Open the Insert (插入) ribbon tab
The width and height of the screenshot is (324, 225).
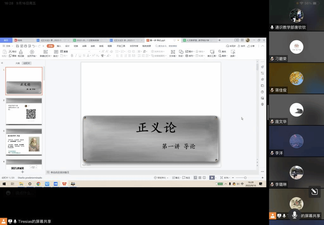59,46
